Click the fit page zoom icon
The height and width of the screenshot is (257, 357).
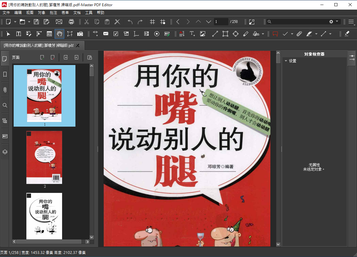pyautogui.click(x=251, y=22)
